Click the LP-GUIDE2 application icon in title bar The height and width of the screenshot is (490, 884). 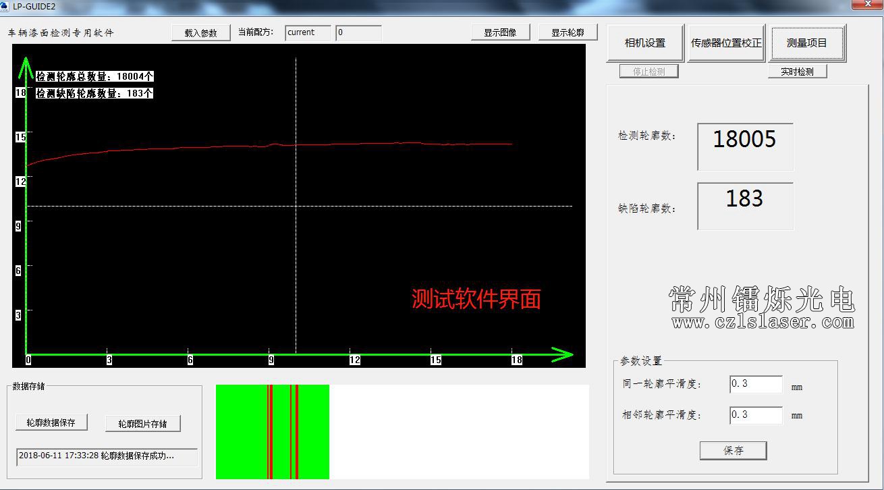[x=7, y=6]
